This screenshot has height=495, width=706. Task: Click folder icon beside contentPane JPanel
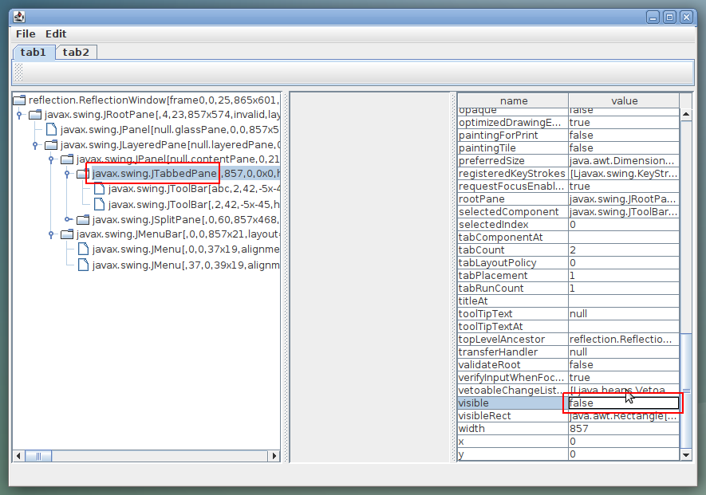pyautogui.click(x=67, y=159)
